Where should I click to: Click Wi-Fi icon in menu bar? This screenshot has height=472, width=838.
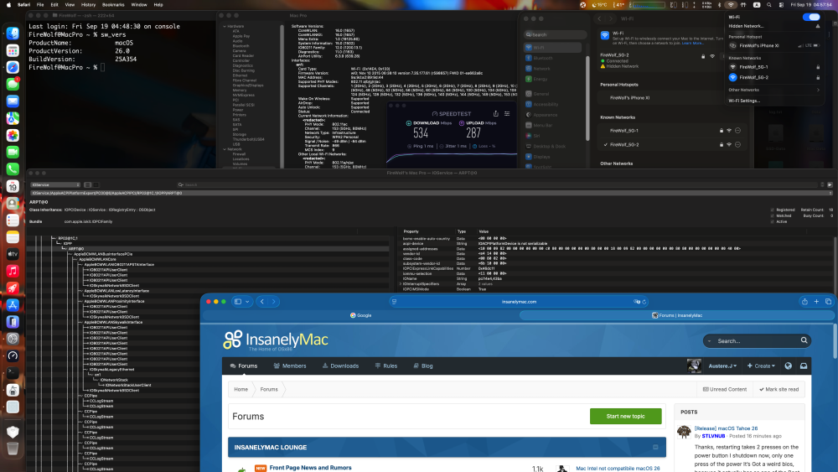[x=731, y=5]
